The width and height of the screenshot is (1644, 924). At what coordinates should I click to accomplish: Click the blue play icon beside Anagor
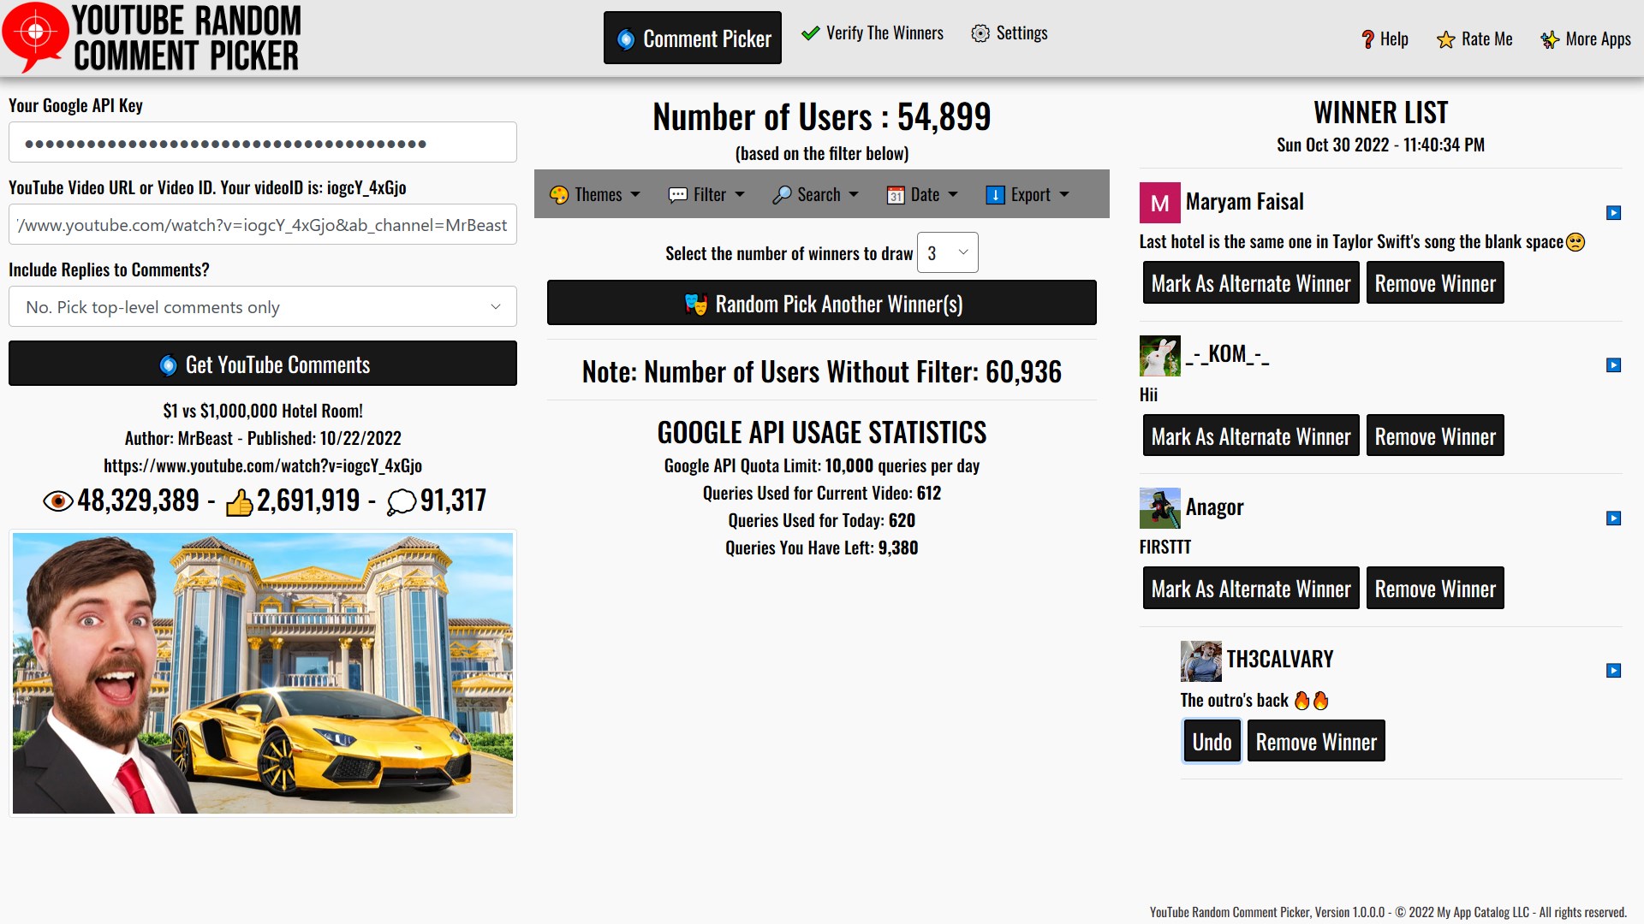(x=1613, y=518)
